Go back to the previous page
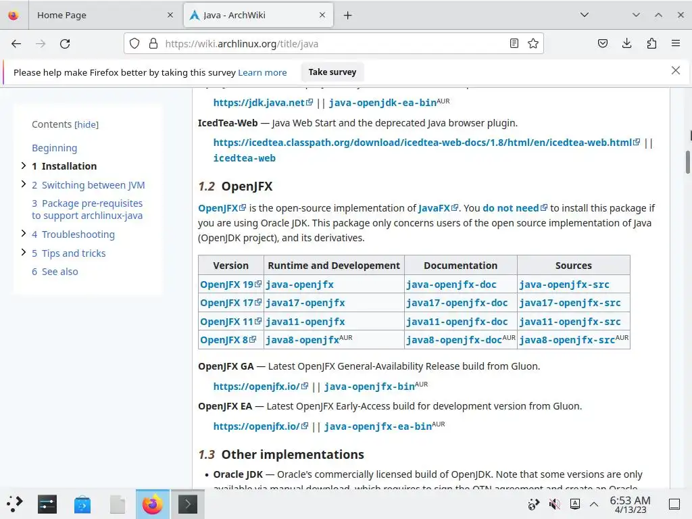This screenshot has height=519, width=692. (x=16, y=44)
